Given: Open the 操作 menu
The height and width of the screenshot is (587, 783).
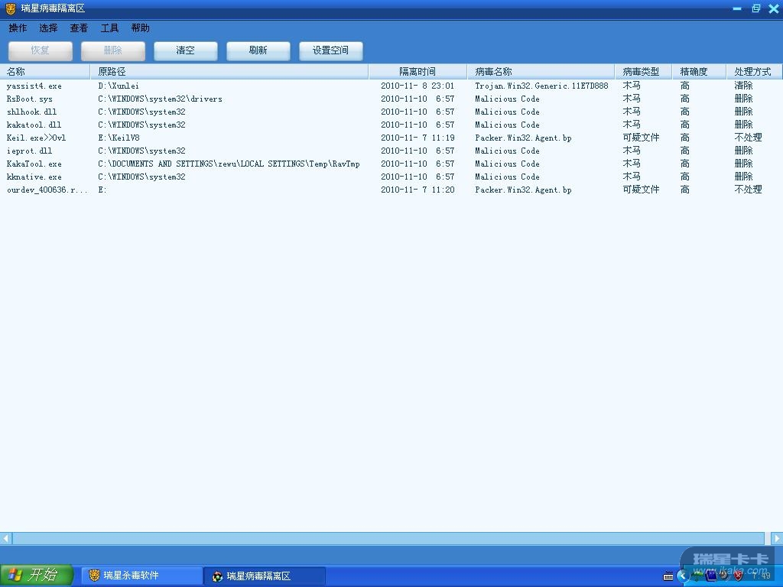Looking at the screenshot, I should click(18, 28).
